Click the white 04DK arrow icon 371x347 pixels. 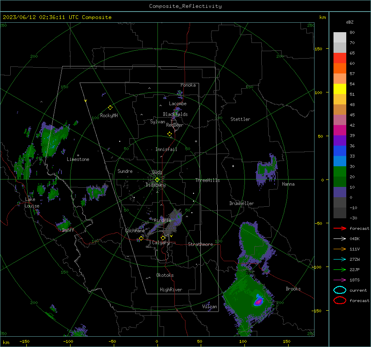[340, 239]
